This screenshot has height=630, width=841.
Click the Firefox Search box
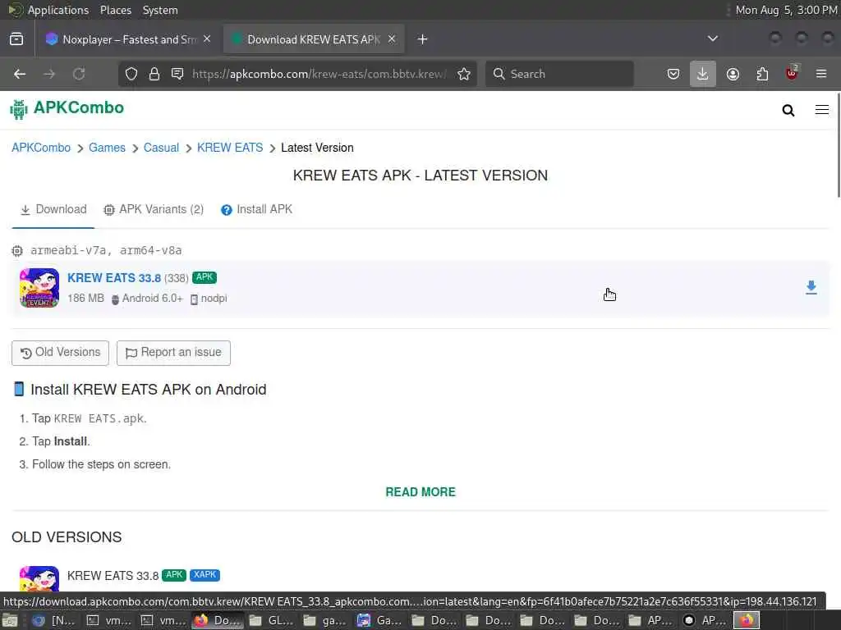[559, 74]
